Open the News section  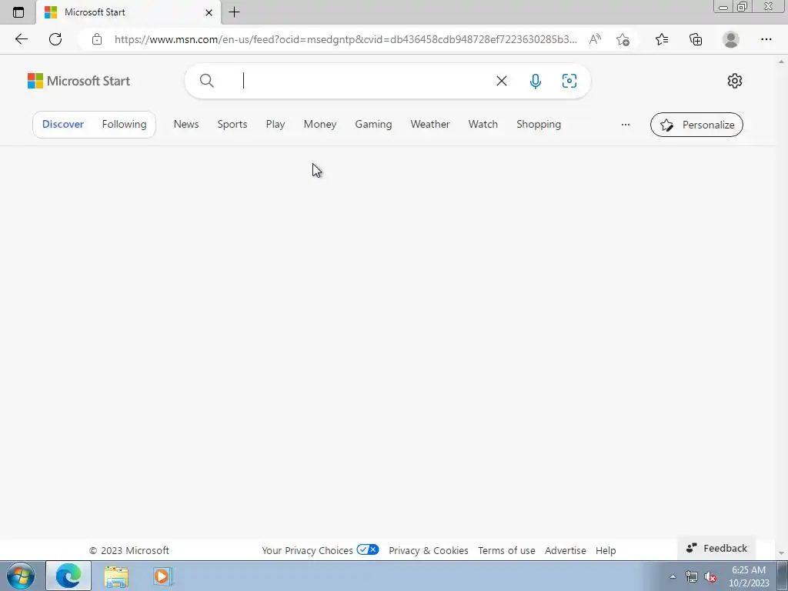pyautogui.click(x=186, y=124)
